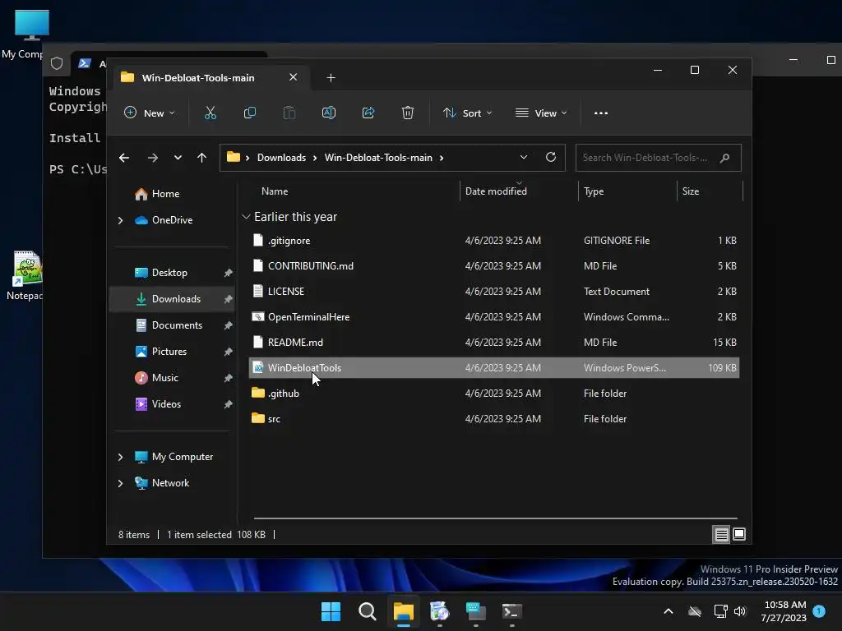Go up one folder level

(x=202, y=158)
